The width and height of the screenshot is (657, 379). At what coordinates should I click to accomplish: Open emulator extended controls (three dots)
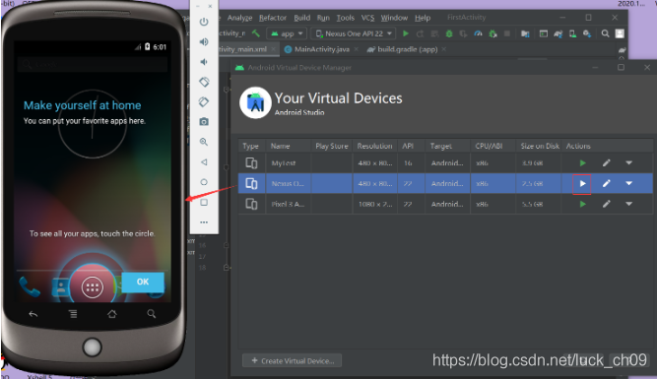(204, 222)
